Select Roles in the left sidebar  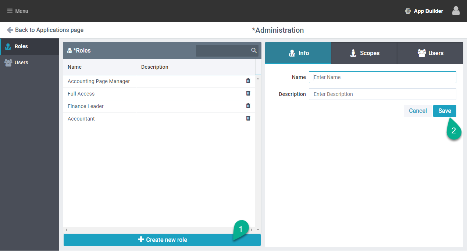click(x=21, y=46)
